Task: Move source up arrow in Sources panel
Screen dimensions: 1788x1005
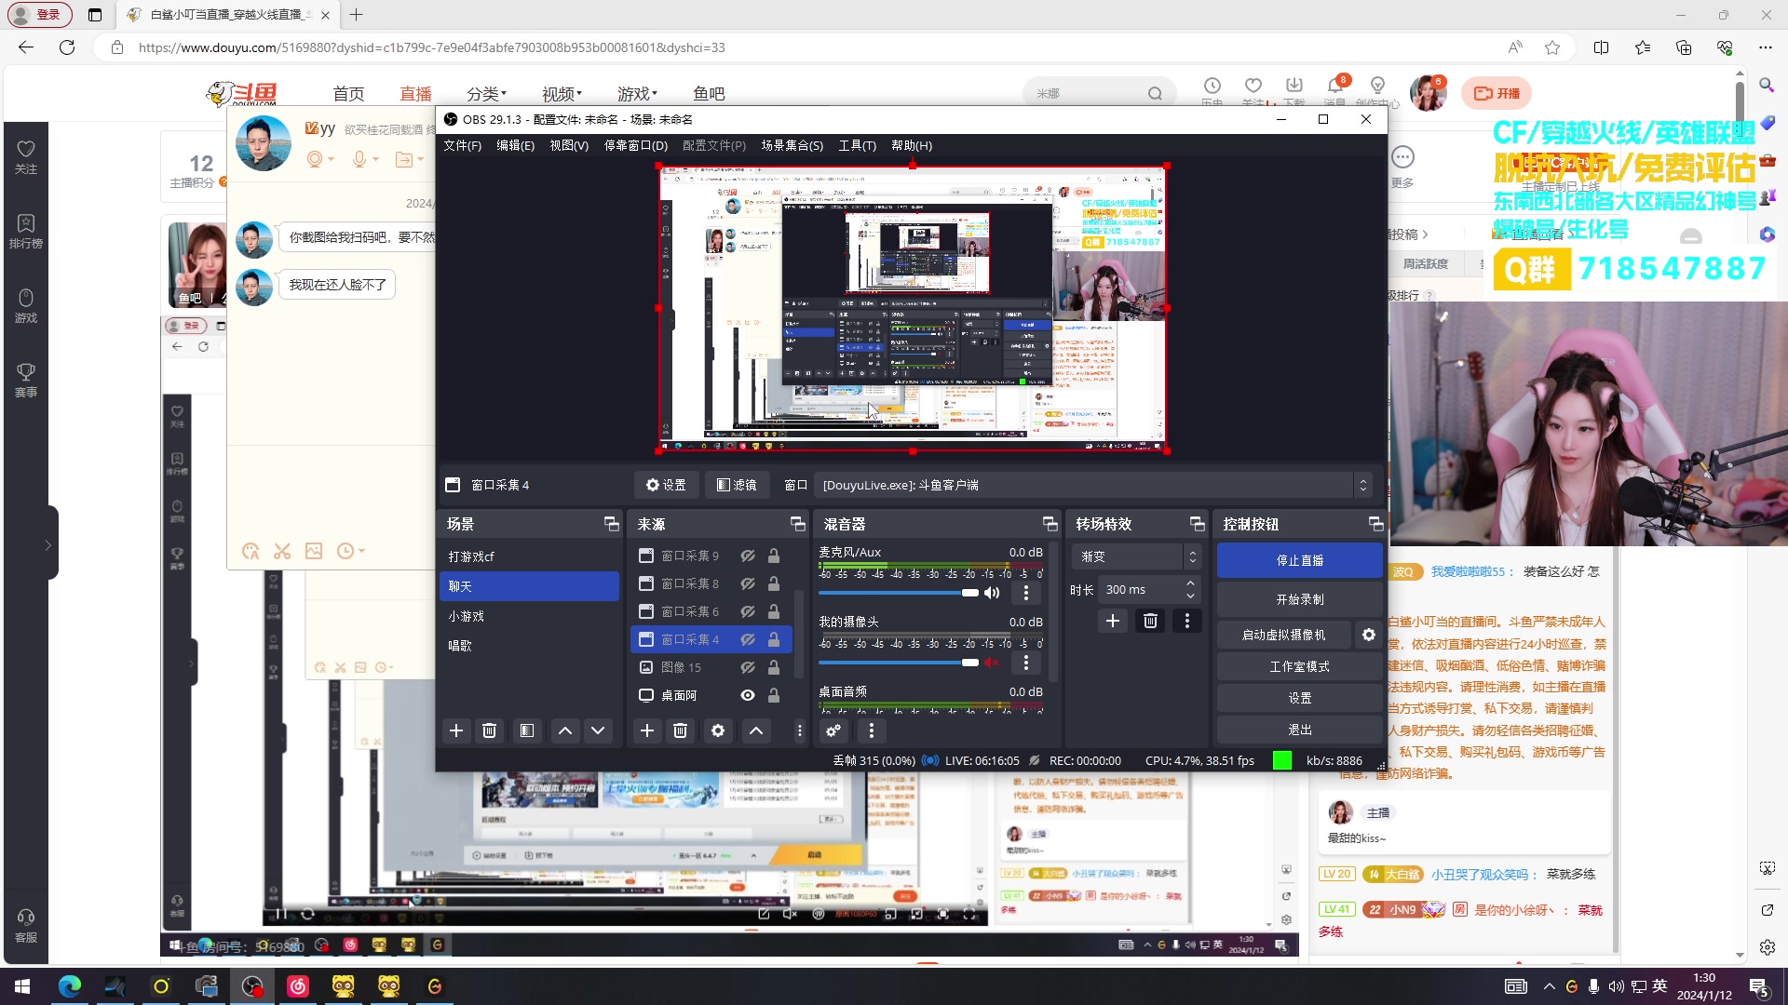Action: point(756,730)
